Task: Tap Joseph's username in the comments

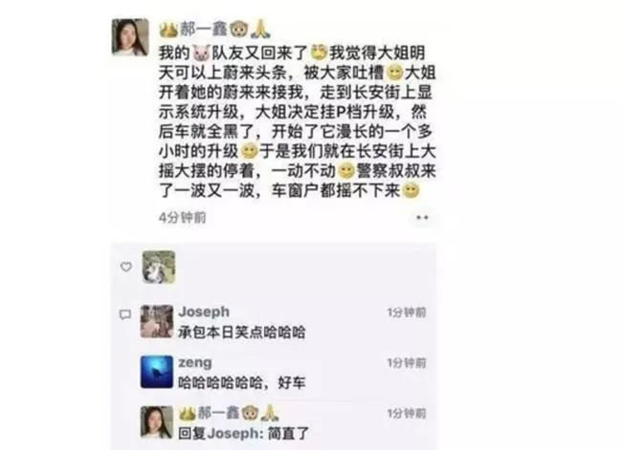Action: coord(204,311)
